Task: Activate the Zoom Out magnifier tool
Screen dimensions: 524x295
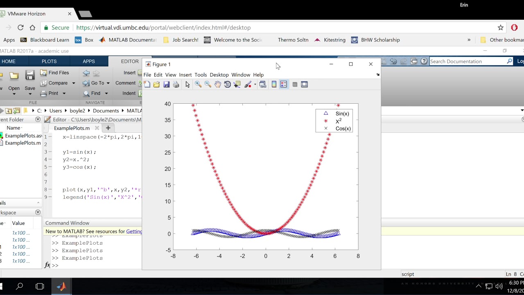Action: point(208,84)
